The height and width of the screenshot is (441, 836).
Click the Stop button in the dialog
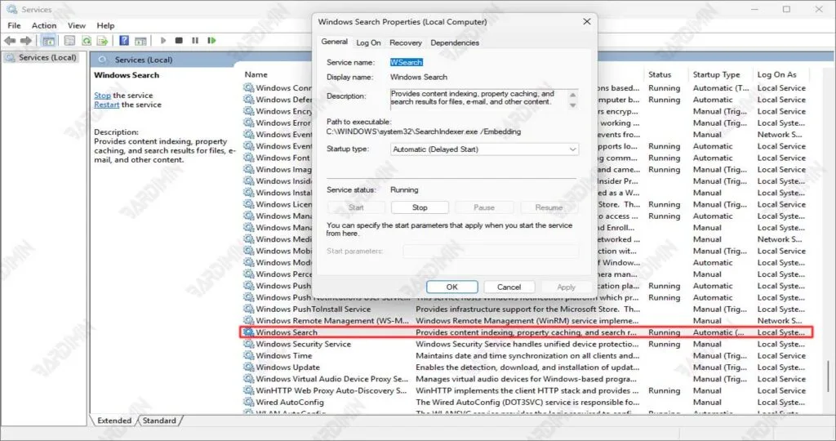(x=420, y=207)
